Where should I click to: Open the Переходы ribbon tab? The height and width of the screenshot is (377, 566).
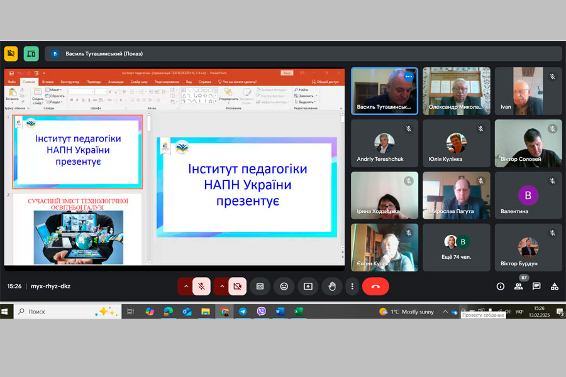[x=94, y=82]
